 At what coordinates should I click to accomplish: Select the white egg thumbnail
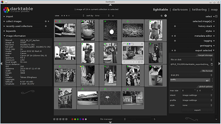click(110, 30)
